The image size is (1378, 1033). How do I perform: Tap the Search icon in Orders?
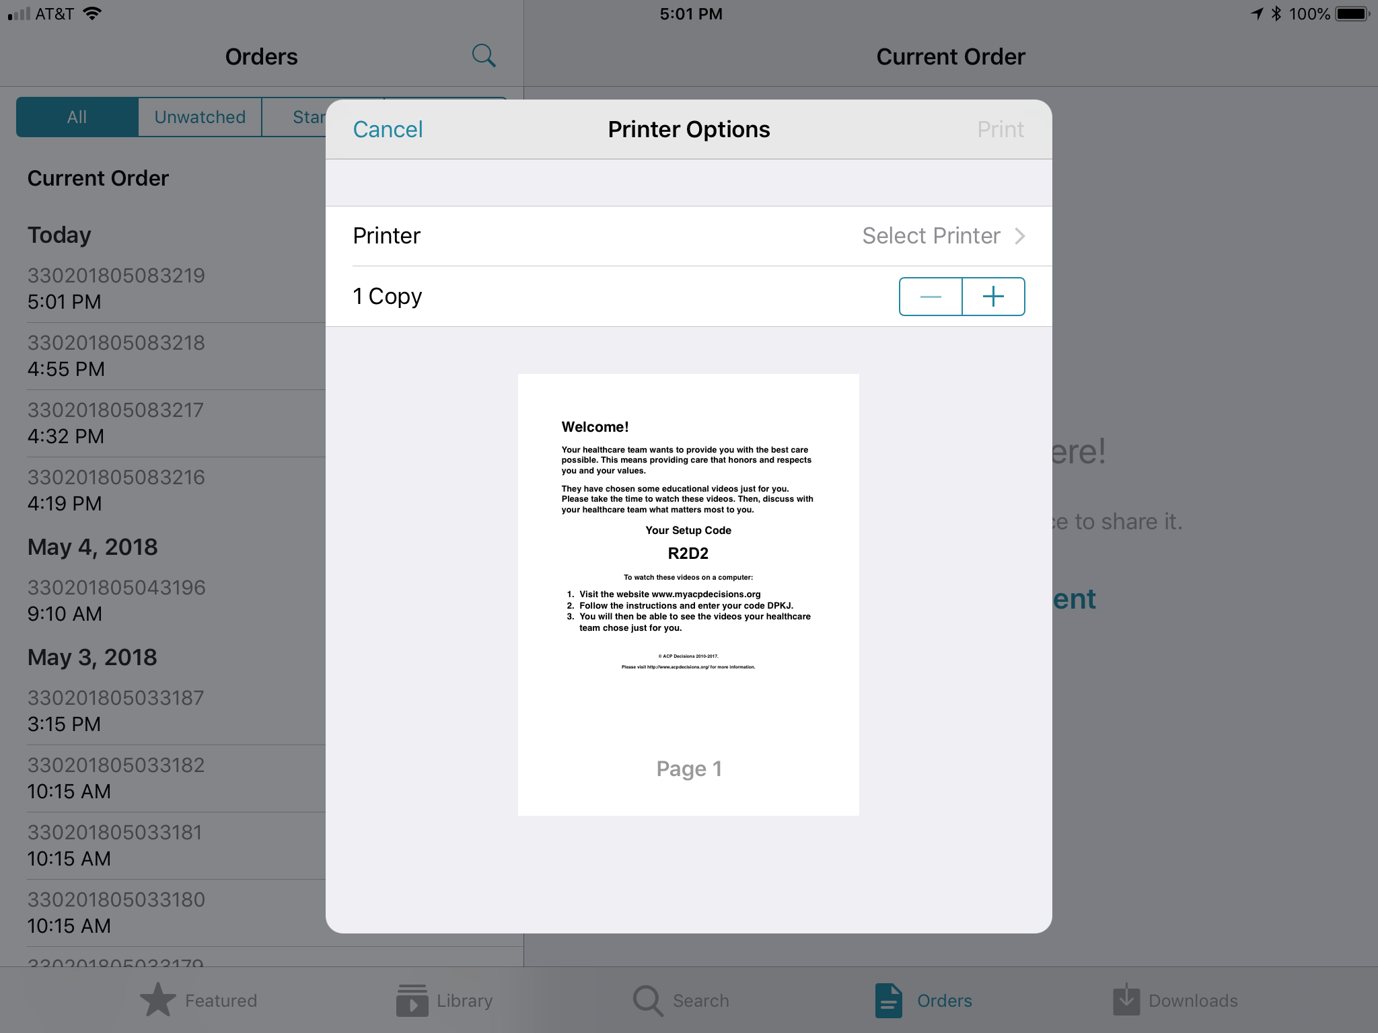[x=484, y=55]
